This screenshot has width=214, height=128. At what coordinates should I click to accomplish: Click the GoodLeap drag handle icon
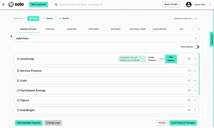(18, 59)
